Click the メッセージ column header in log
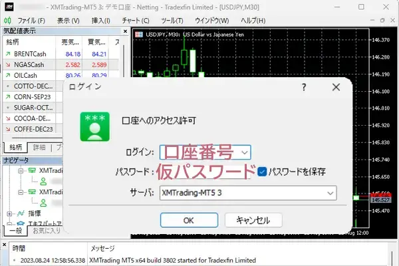This screenshot has height=266, width=399. pos(102,249)
